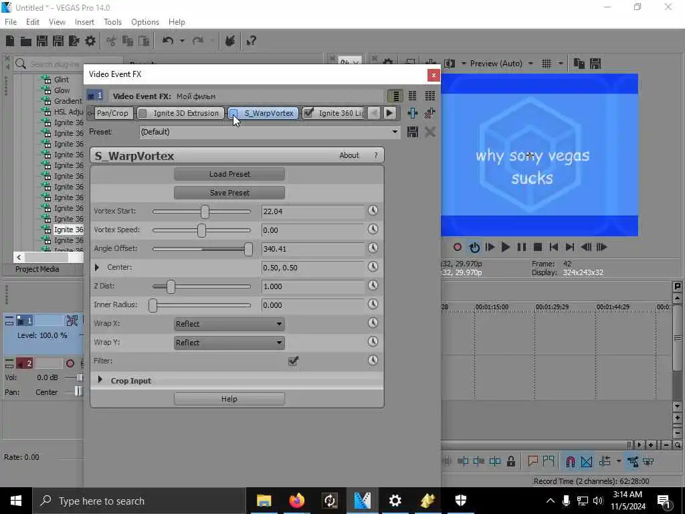Animate the Inner Radius parameter clock icon

tap(373, 305)
